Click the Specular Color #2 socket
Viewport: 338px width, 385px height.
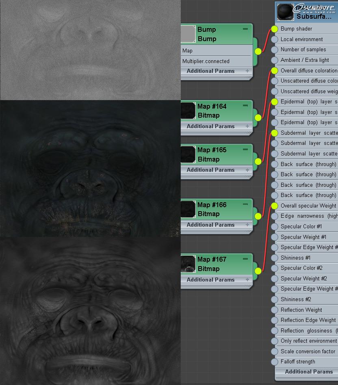point(275,268)
